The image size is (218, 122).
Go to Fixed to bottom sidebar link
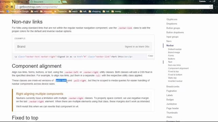point(175,75)
